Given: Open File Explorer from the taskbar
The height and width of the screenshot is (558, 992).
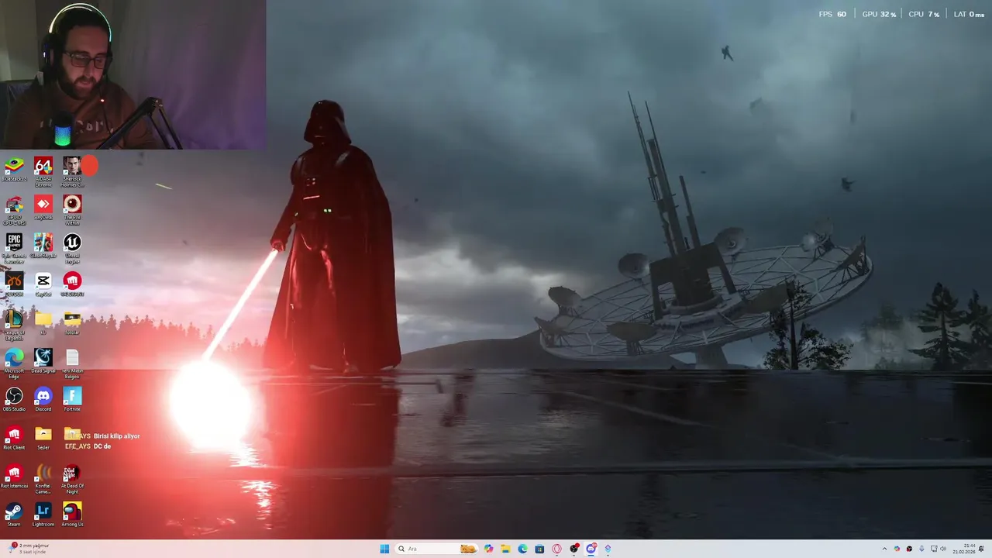Looking at the screenshot, I should point(505,549).
